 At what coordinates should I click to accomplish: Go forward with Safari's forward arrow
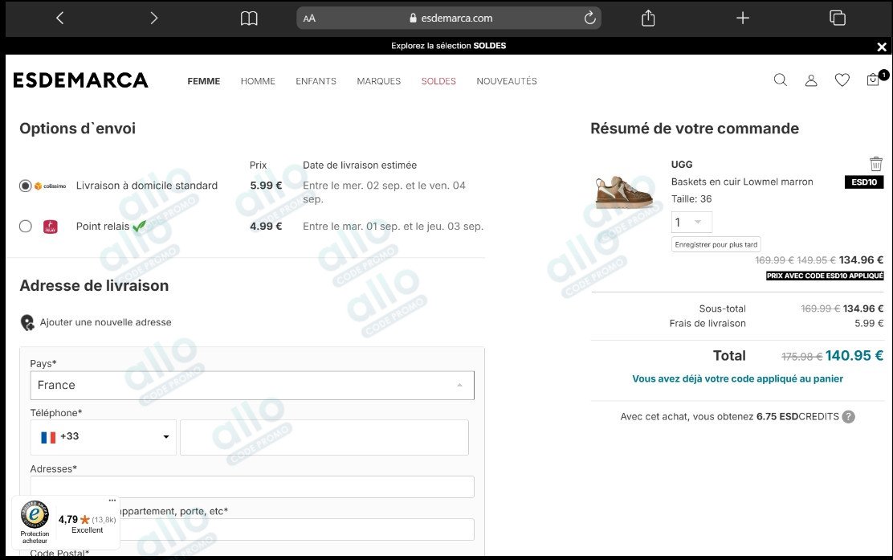tap(153, 18)
